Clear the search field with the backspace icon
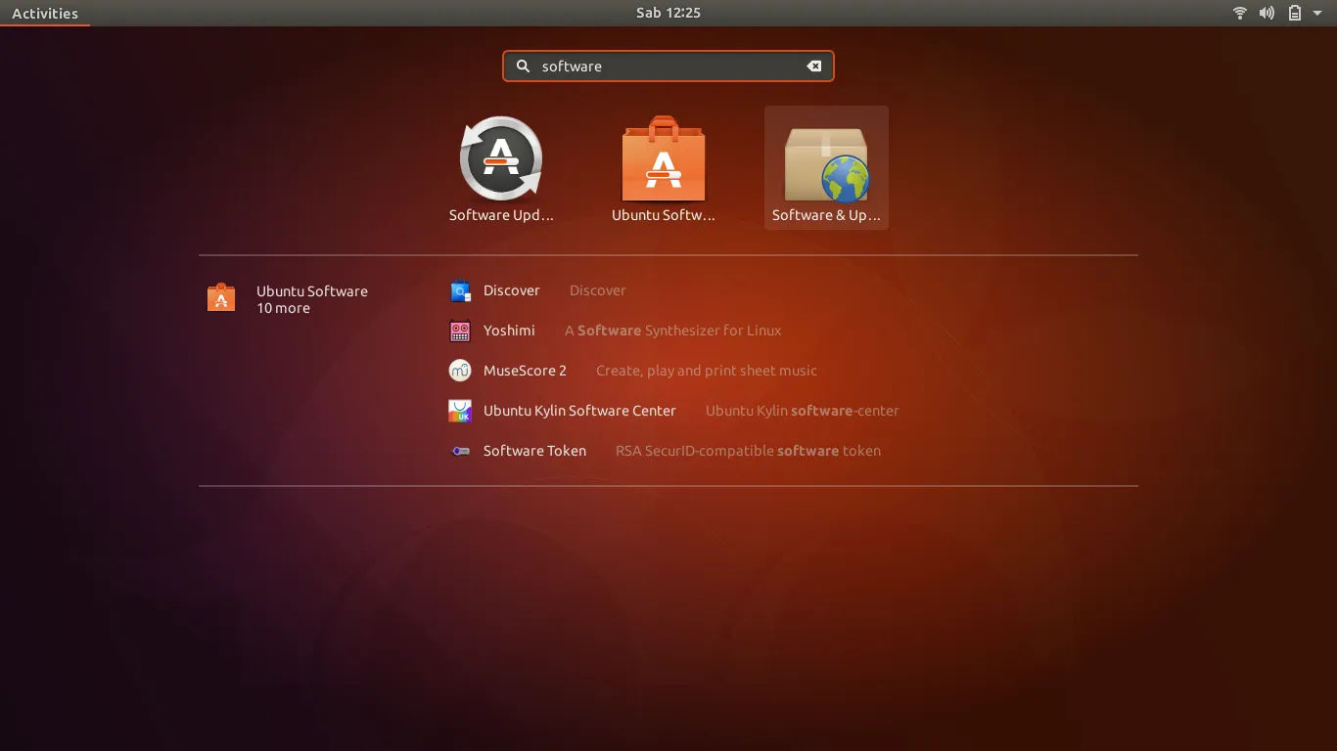1337x751 pixels. pyautogui.click(x=813, y=66)
